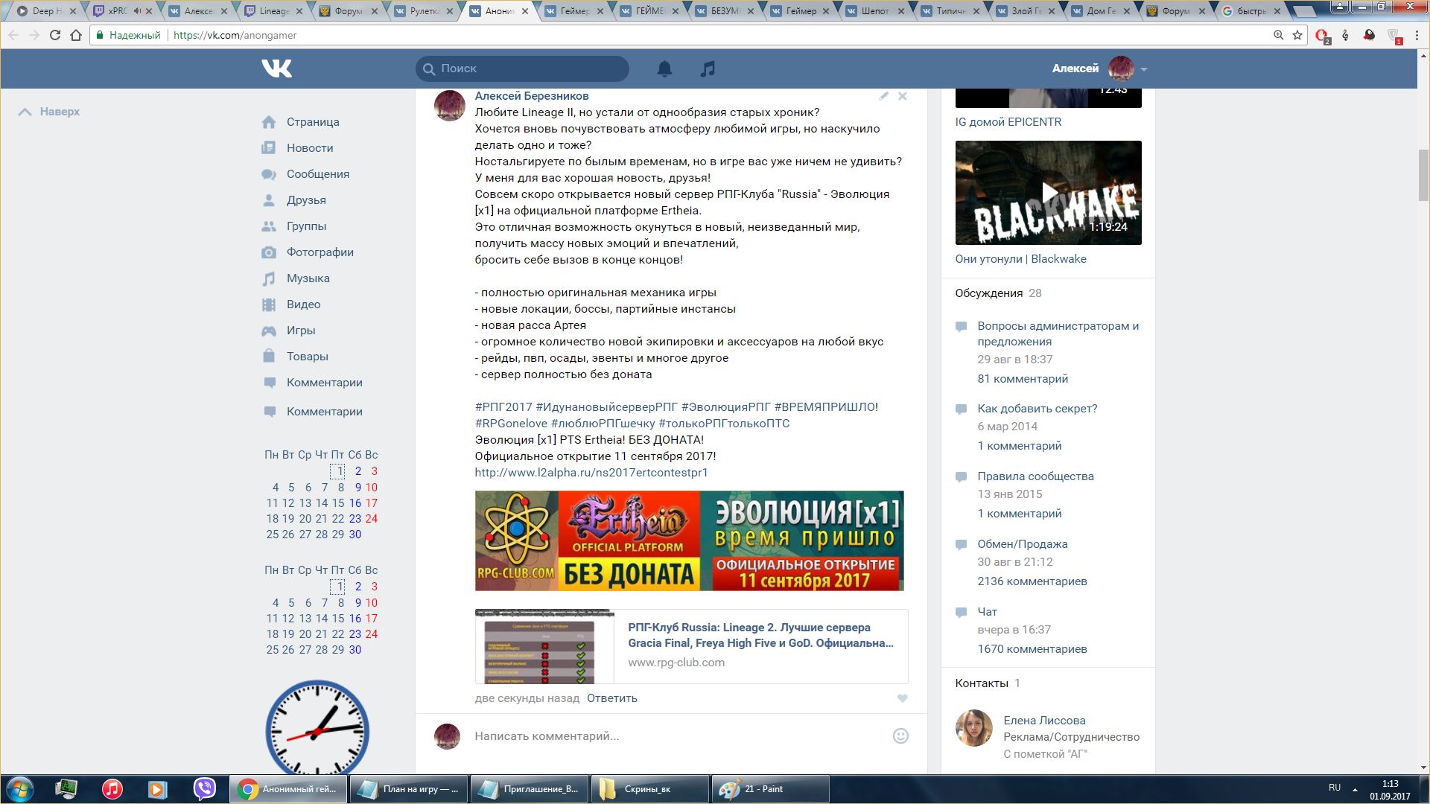The image size is (1430, 804).
Task: Click the Видео sidebar film icon
Action: tap(269, 304)
